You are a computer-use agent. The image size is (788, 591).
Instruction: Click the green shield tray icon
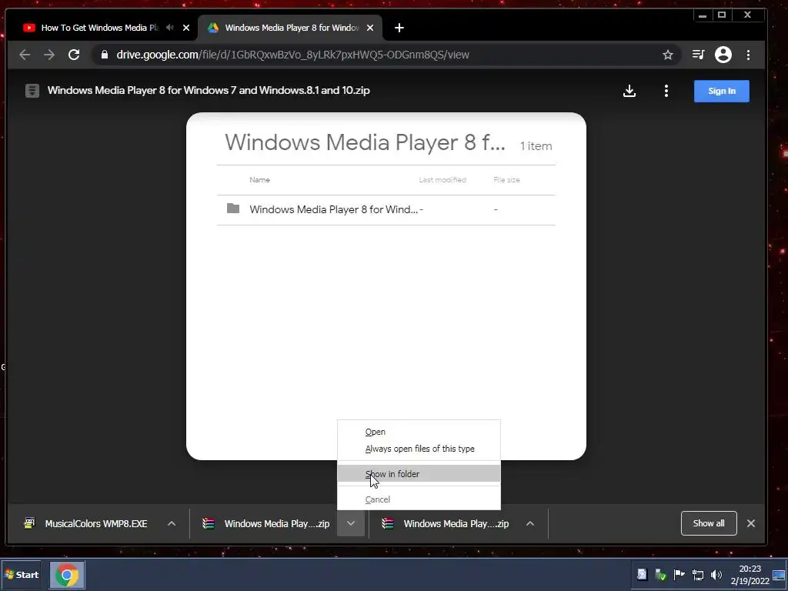[x=661, y=575]
